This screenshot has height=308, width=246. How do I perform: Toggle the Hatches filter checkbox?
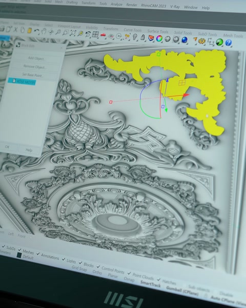(x=159, y=280)
